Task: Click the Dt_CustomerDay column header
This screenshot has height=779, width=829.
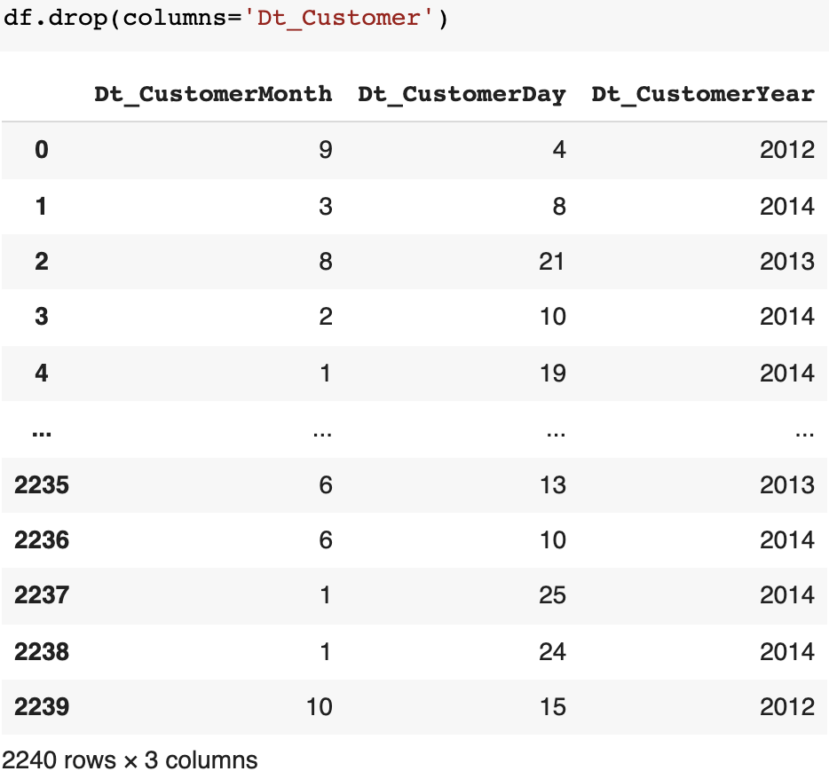Action: [x=462, y=93]
